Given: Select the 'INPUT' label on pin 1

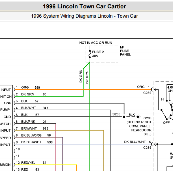Looking at the screenshot, I should (6, 90).
